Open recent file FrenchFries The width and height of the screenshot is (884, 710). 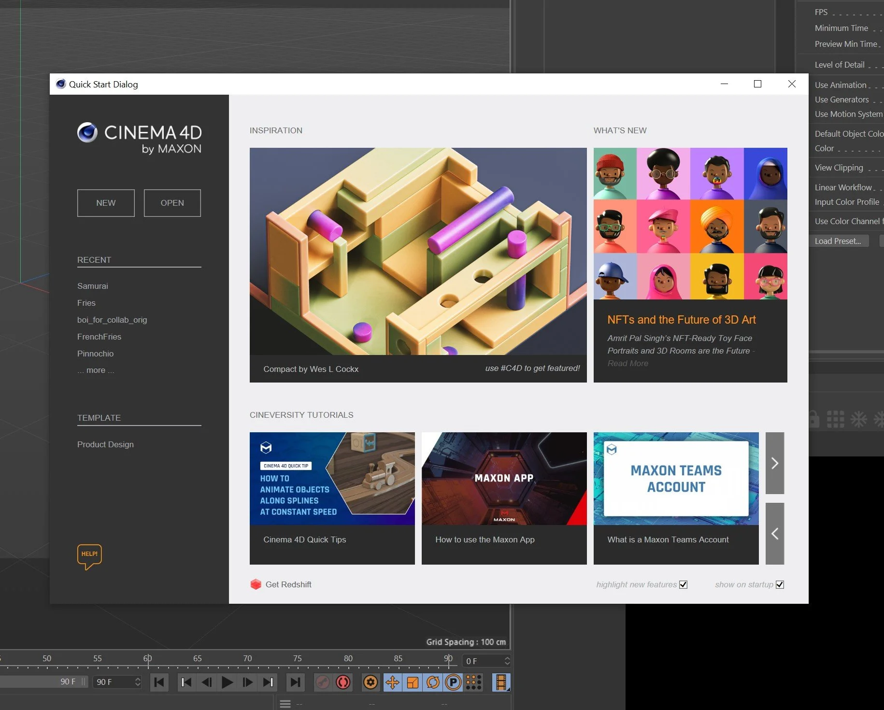tap(99, 337)
